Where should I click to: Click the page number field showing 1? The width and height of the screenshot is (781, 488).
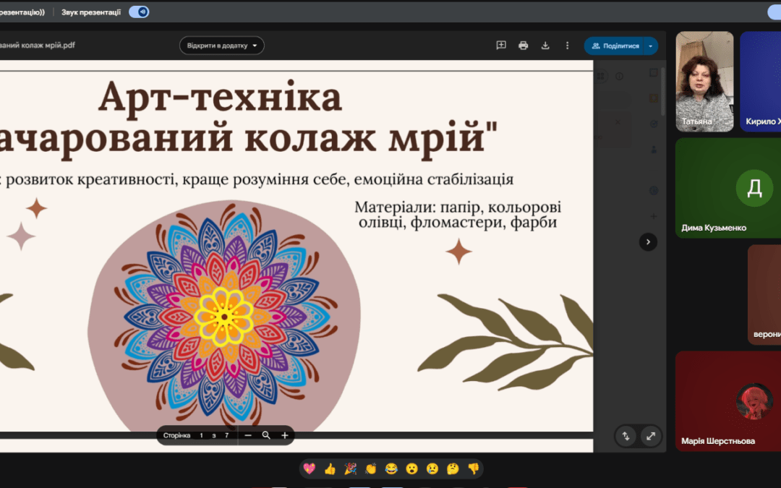[201, 435]
